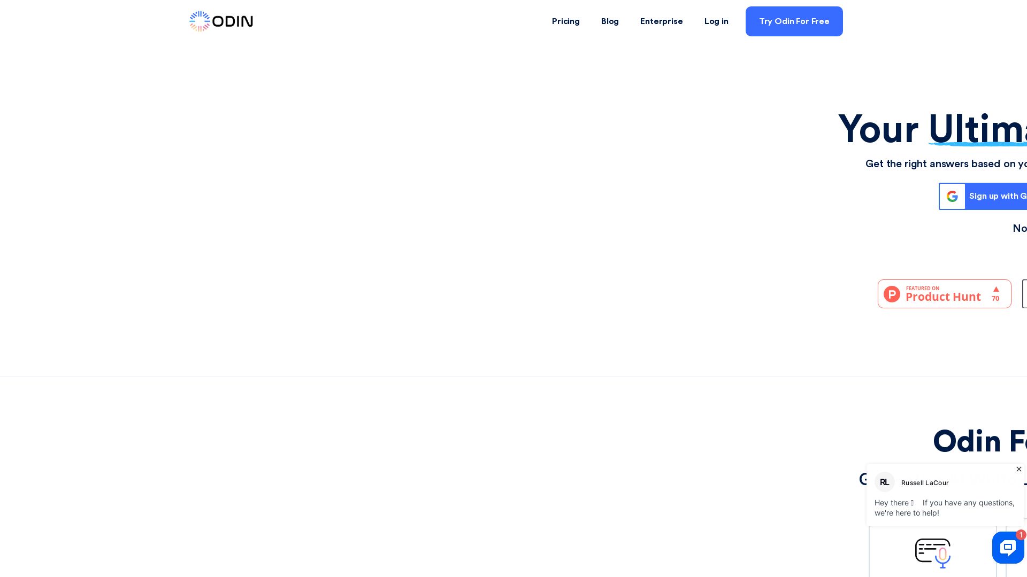Click the partially visible outlined button beside Product Hunt badge
The width and height of the screenshot is (1027, 577).
(1024, 294)
